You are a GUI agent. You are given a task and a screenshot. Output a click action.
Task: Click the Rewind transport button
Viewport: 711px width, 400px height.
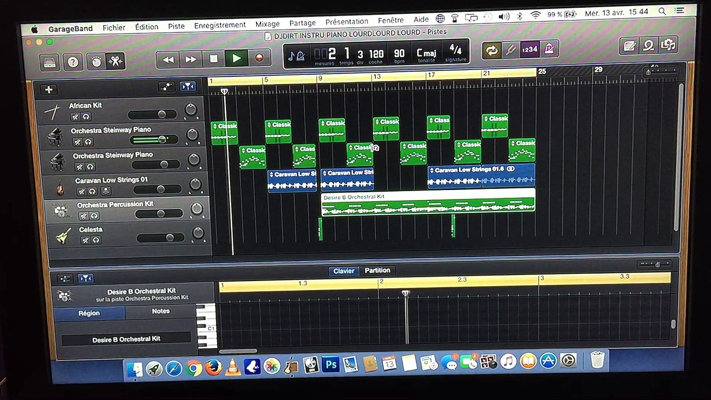point(168,59)
